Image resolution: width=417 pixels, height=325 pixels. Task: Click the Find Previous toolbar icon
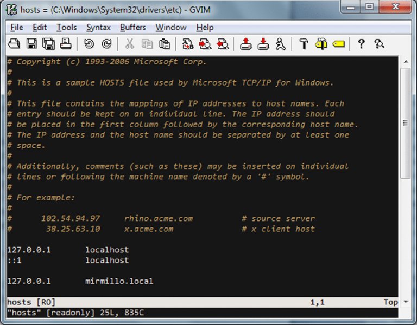pyautogui.click(x=223, y=44)
